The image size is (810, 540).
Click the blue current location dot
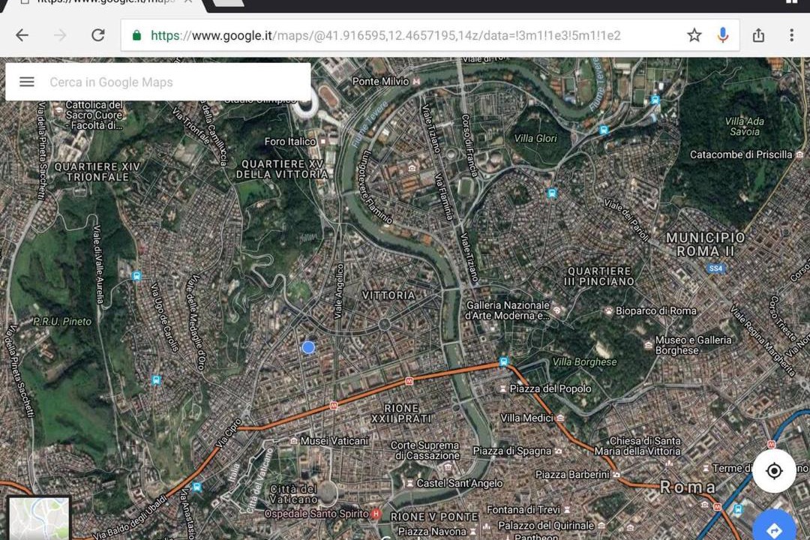[x=308, y=347]
